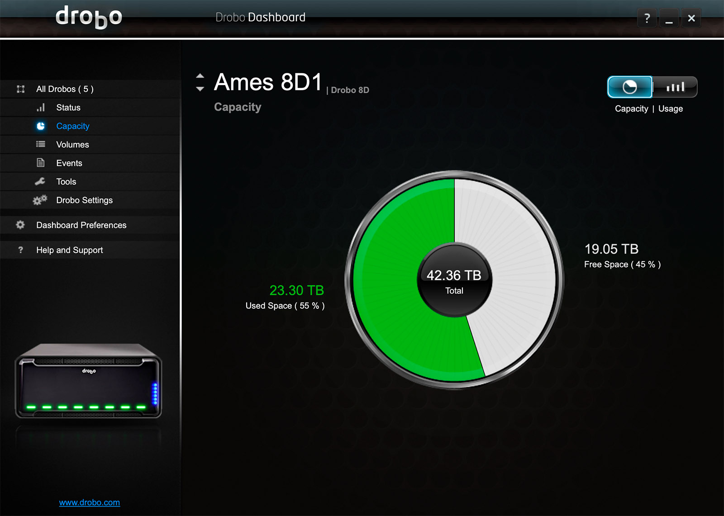The image size is (724, 516).
Task: Click the Capacity pie icon in sidebar
Action: [41, 126]
